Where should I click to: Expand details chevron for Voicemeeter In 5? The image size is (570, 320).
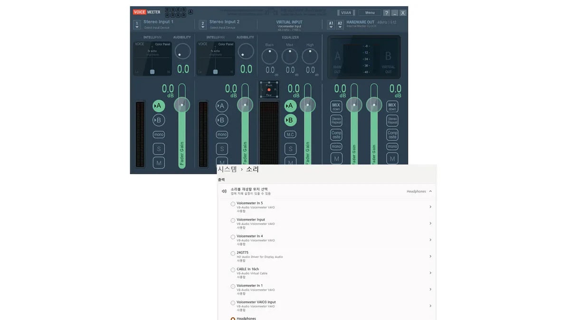[x=430, y=207]
